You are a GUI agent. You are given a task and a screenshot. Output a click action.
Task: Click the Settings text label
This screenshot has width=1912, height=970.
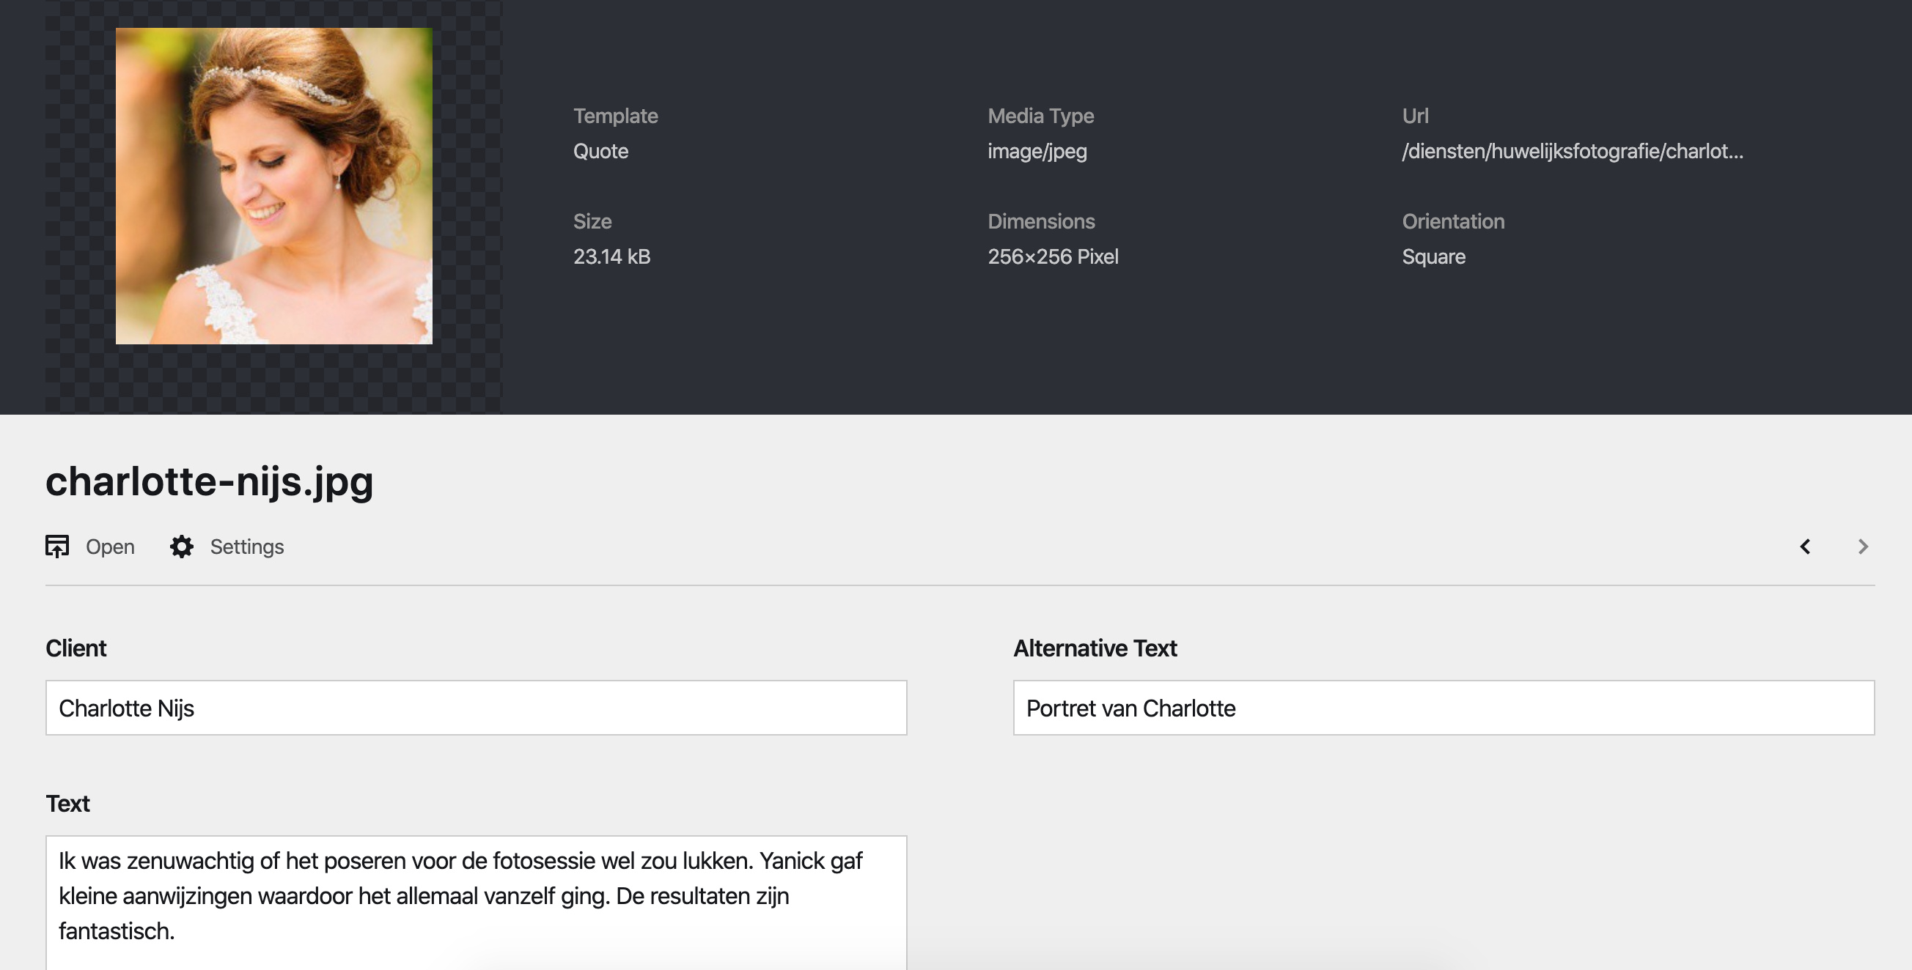click(246, 547)
